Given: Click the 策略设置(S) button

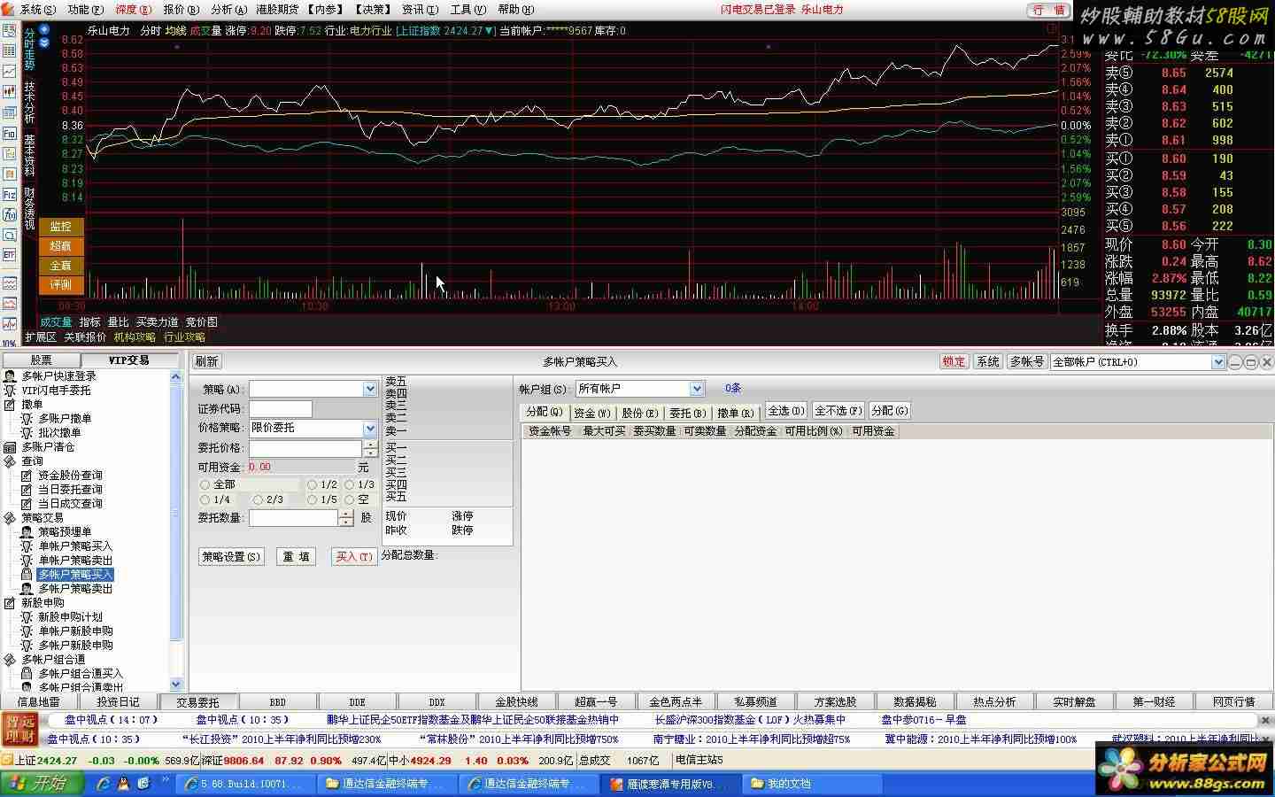Looking at the screenshot, I should (231, 557).
